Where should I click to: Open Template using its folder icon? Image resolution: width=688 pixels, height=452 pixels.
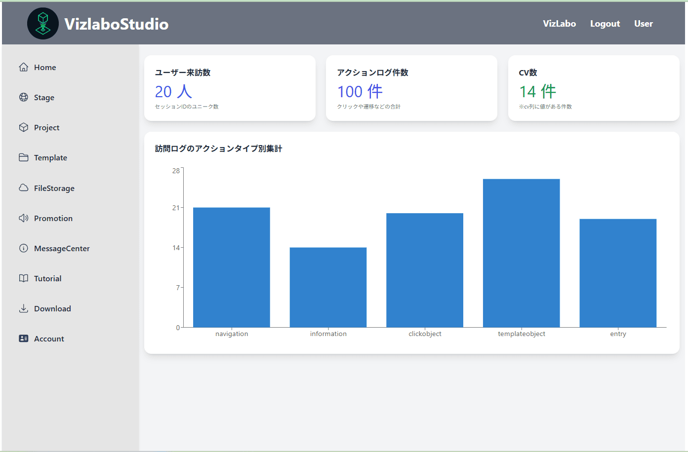(x=23, y=157)
